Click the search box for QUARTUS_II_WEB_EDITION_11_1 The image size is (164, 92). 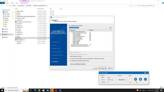coord(148,6)
